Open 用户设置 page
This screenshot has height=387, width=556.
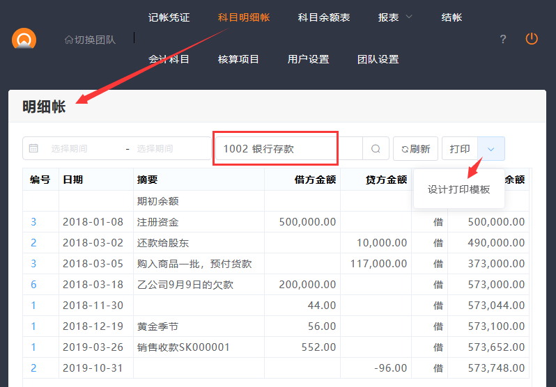pyautogui.click(x=308, y=59)
